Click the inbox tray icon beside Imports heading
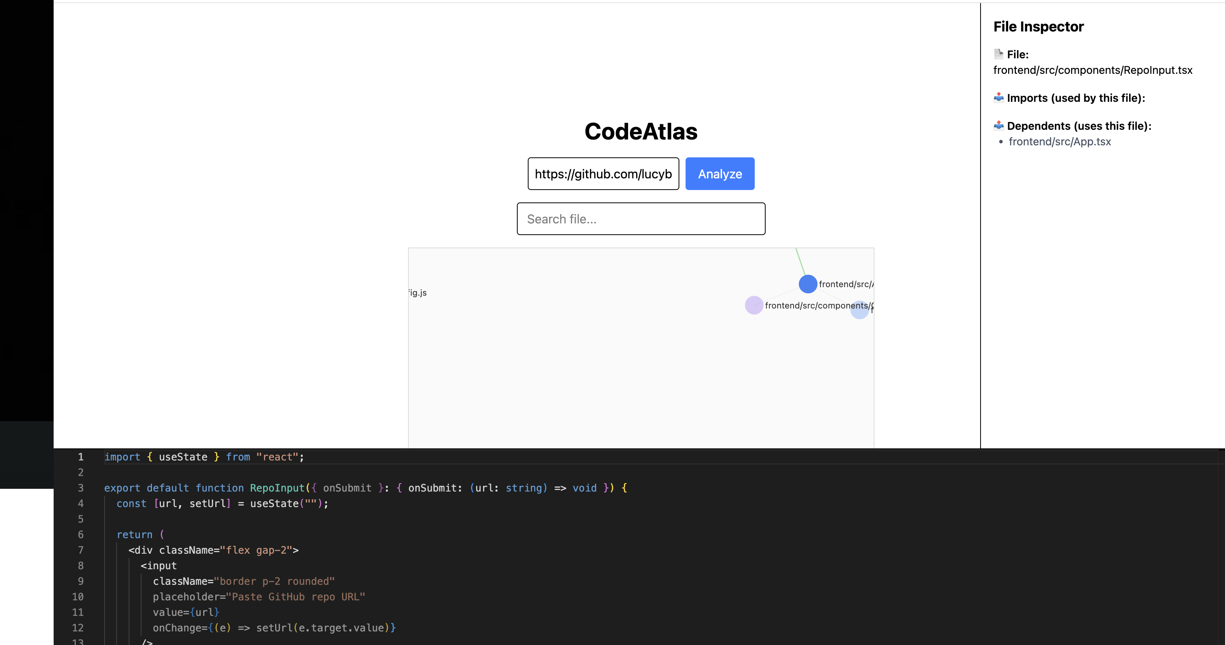1225x645 pixels. [x=999, y=98]
